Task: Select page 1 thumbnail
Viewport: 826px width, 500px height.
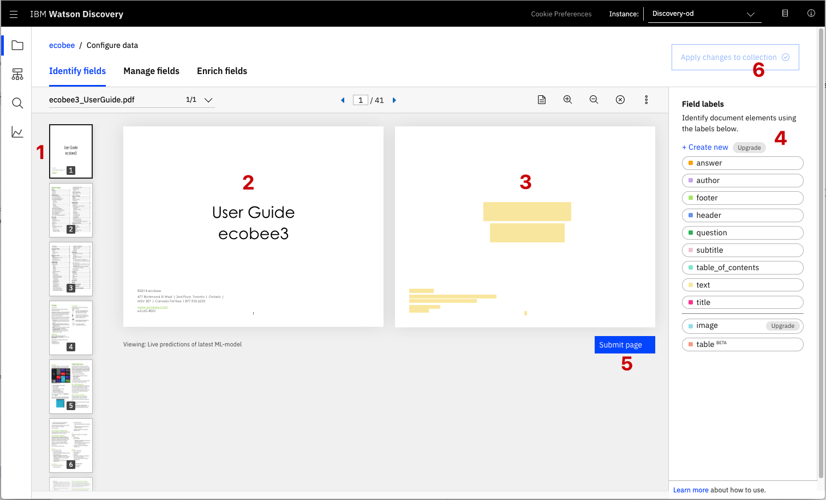Action: coord(71,151)
